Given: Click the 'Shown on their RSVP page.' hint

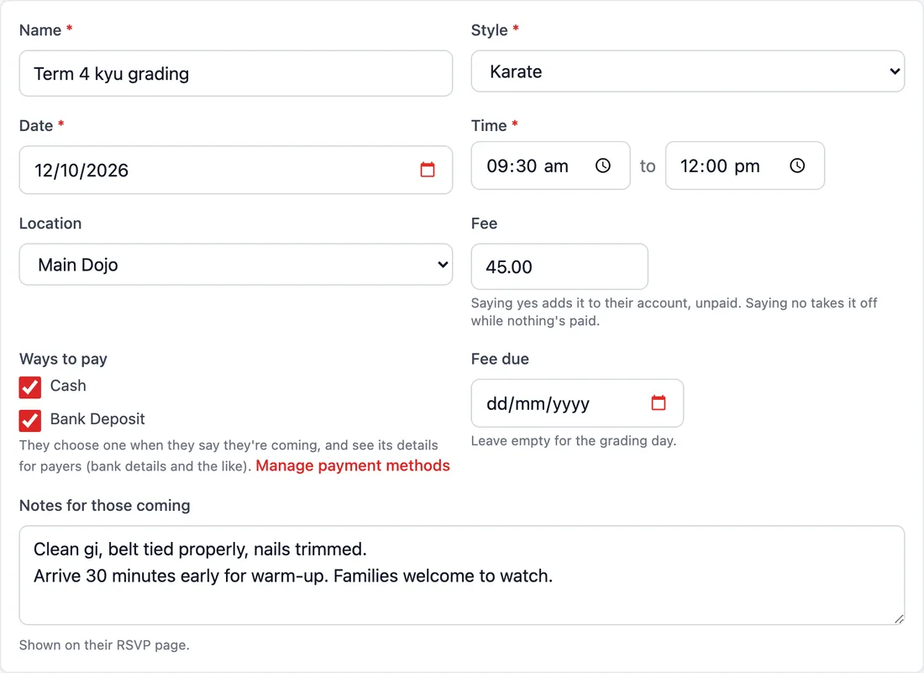Looking at the screenshot, I should 104,645.
